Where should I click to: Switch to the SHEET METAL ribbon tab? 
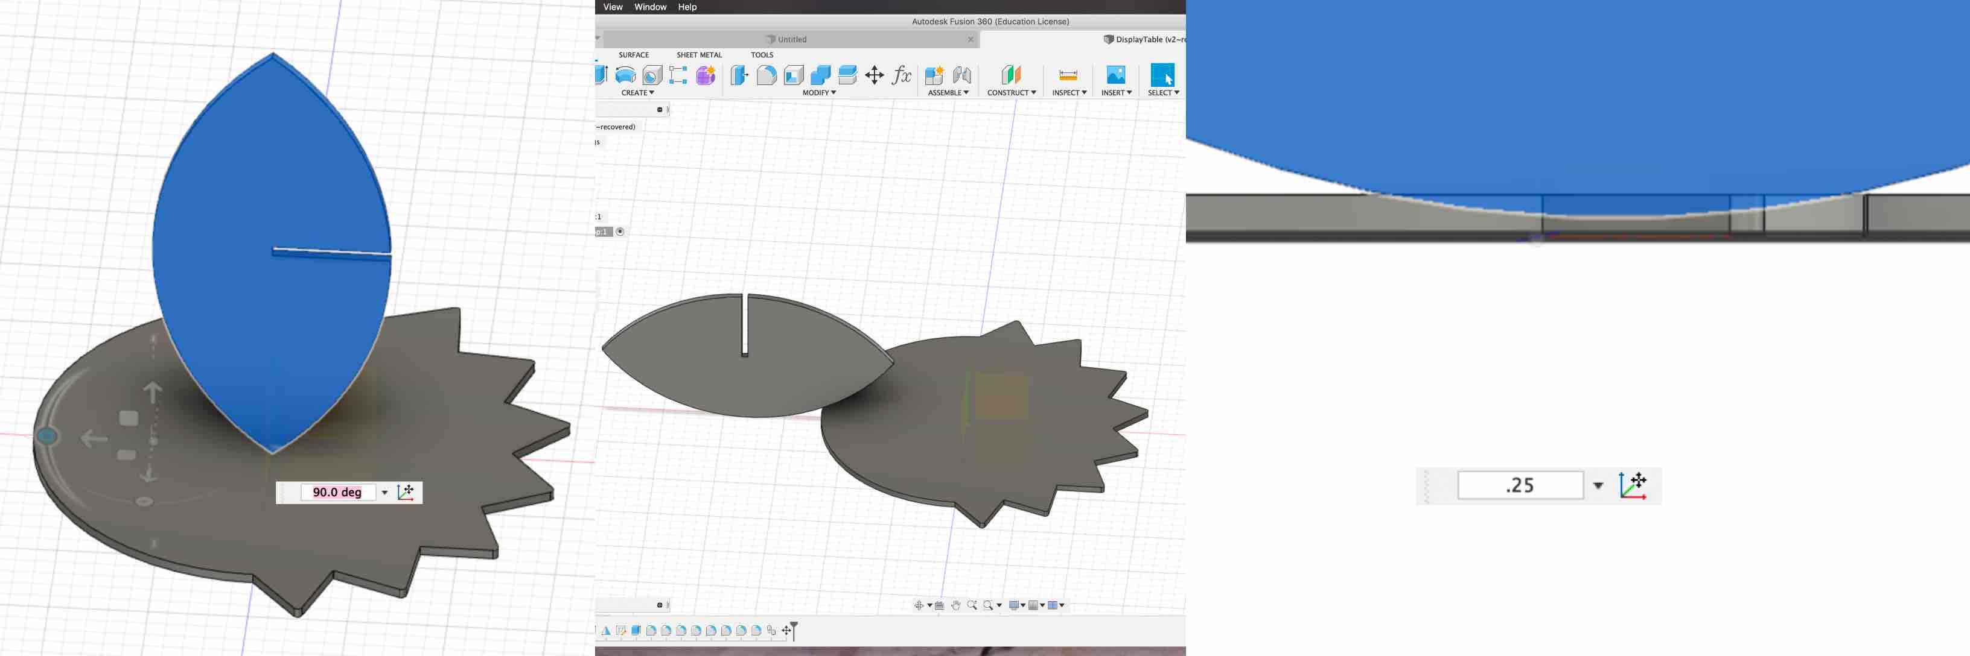pos(698,55)
